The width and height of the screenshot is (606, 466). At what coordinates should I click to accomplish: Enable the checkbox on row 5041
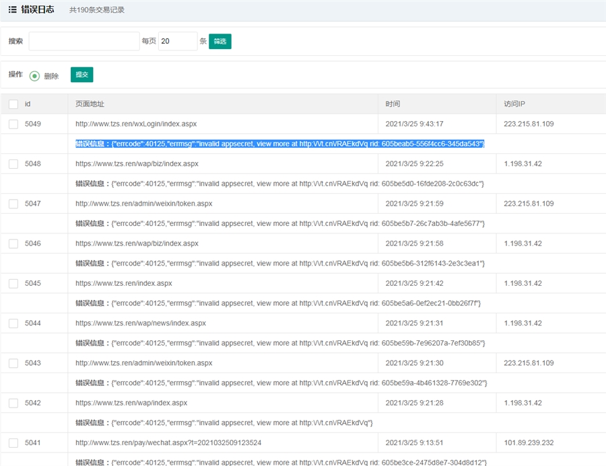pyautogui.click(x=13, y=442)
